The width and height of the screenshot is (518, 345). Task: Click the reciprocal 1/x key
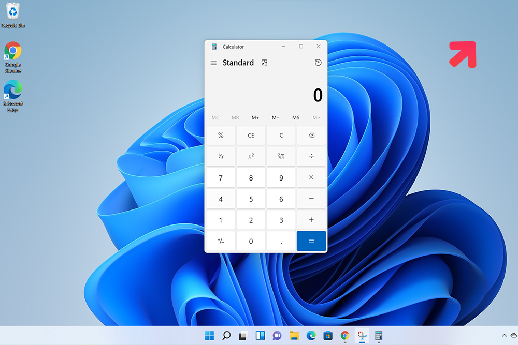click(x=221, y=156)
